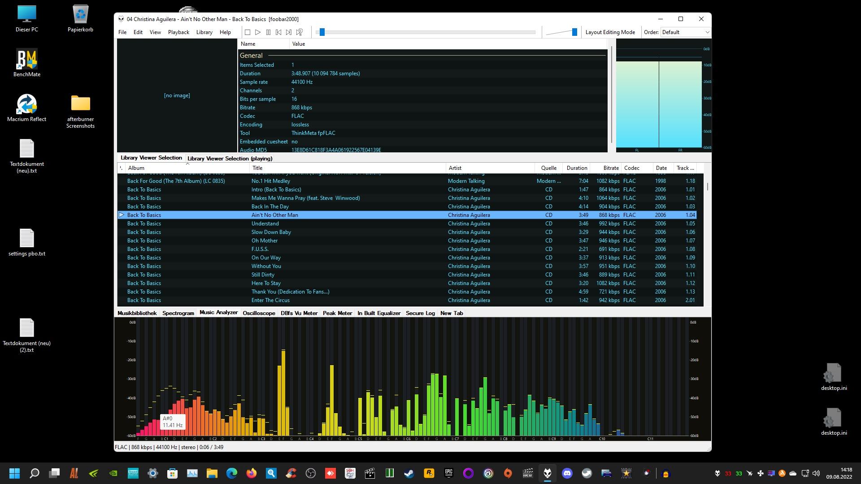Click Layout Editing Mode button
Image resolution: width=861 pixels, height=484 pixels.
click(x=610, y=32)
